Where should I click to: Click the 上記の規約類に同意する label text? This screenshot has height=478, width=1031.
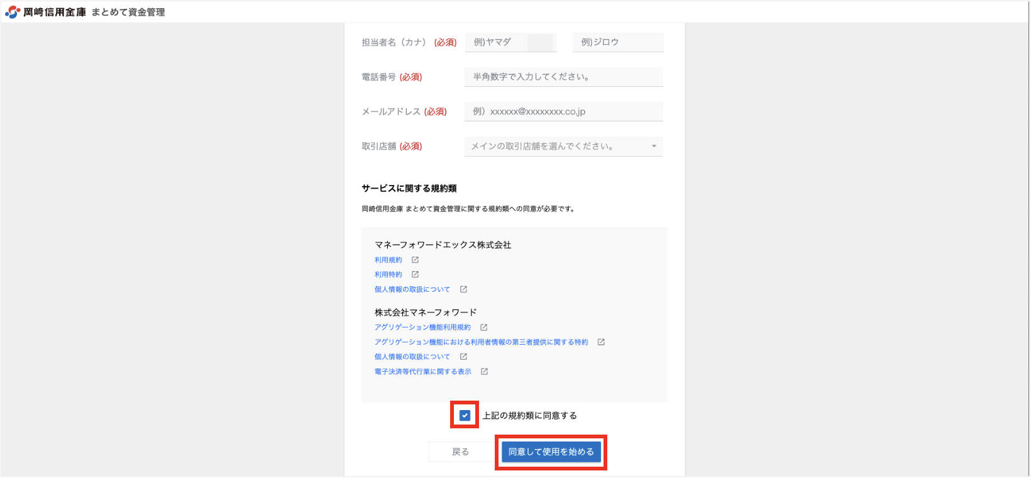tap(529, 416)
